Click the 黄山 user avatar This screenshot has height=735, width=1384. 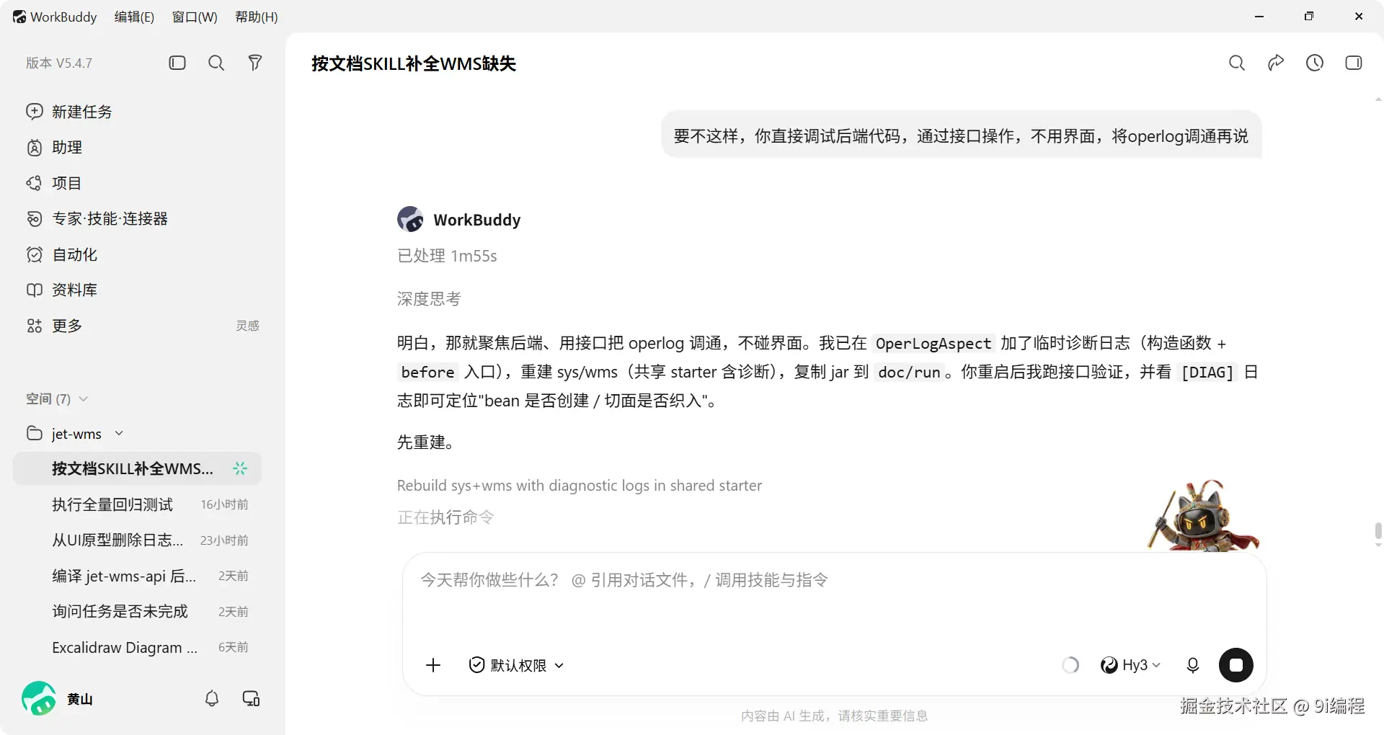coord(39,698)
